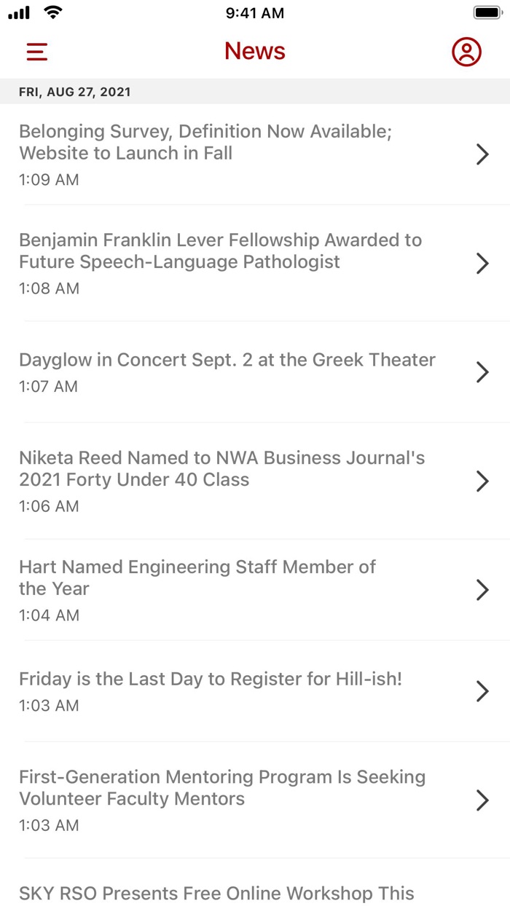This screenshot has height=906, width=510.
Task: Select the News title header
Action: (x=255, y=51)
